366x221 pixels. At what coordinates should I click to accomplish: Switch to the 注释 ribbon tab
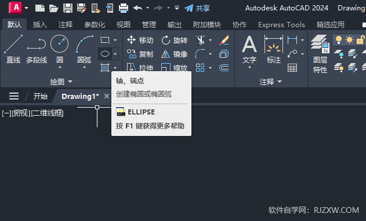pyautogui.click(x=66, y=24)
